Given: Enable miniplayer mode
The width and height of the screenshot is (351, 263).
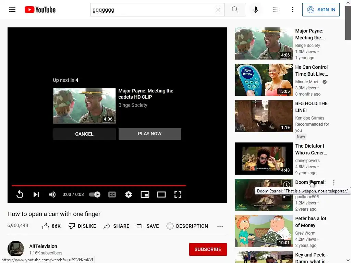Looking at the screenshot, I should click(145, 195).
